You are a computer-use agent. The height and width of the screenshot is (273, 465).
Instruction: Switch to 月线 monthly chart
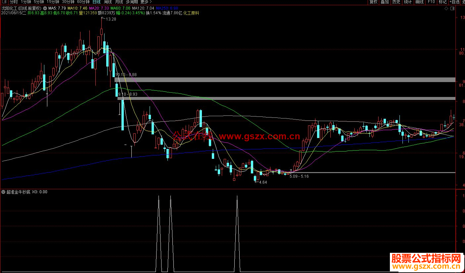119,2
